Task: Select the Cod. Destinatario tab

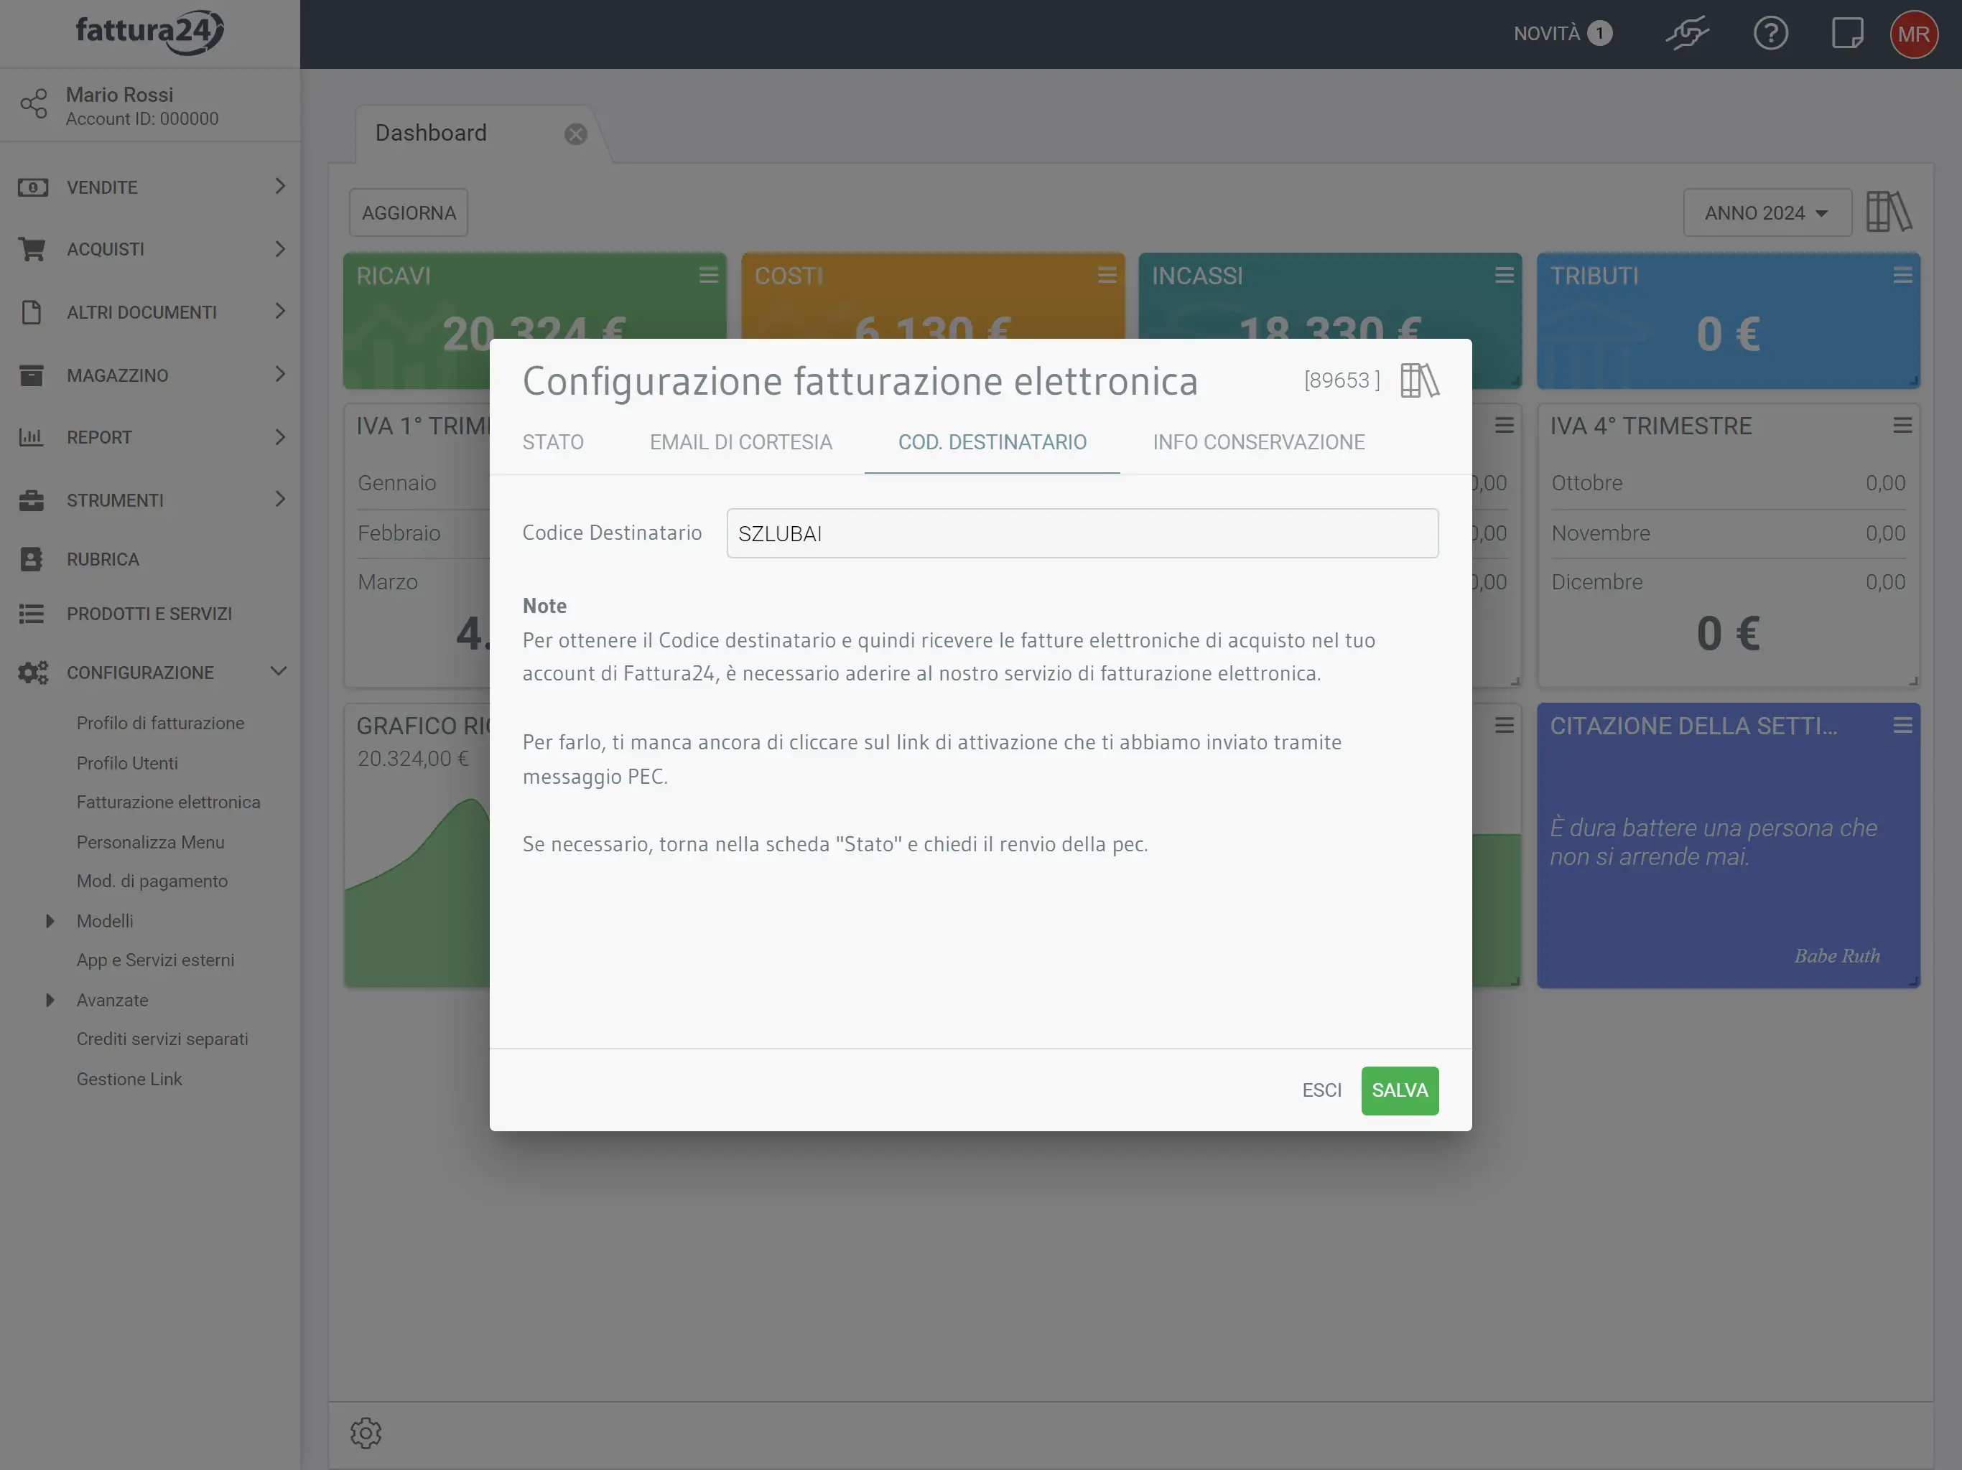Action: tap(992, 441)
